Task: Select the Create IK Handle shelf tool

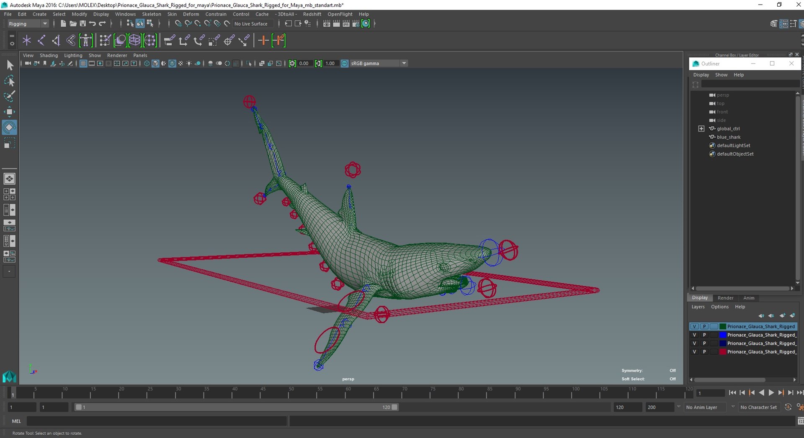Action: pos(56,41)
